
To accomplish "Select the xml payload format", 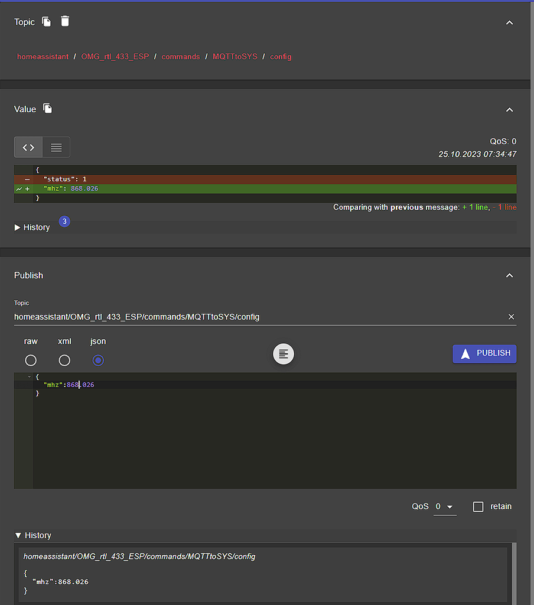I will coord(64,360).
